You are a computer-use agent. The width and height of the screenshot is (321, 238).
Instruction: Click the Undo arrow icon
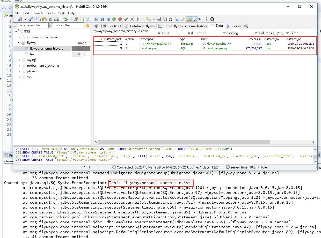pyautogui.click(x=50, y=19)
